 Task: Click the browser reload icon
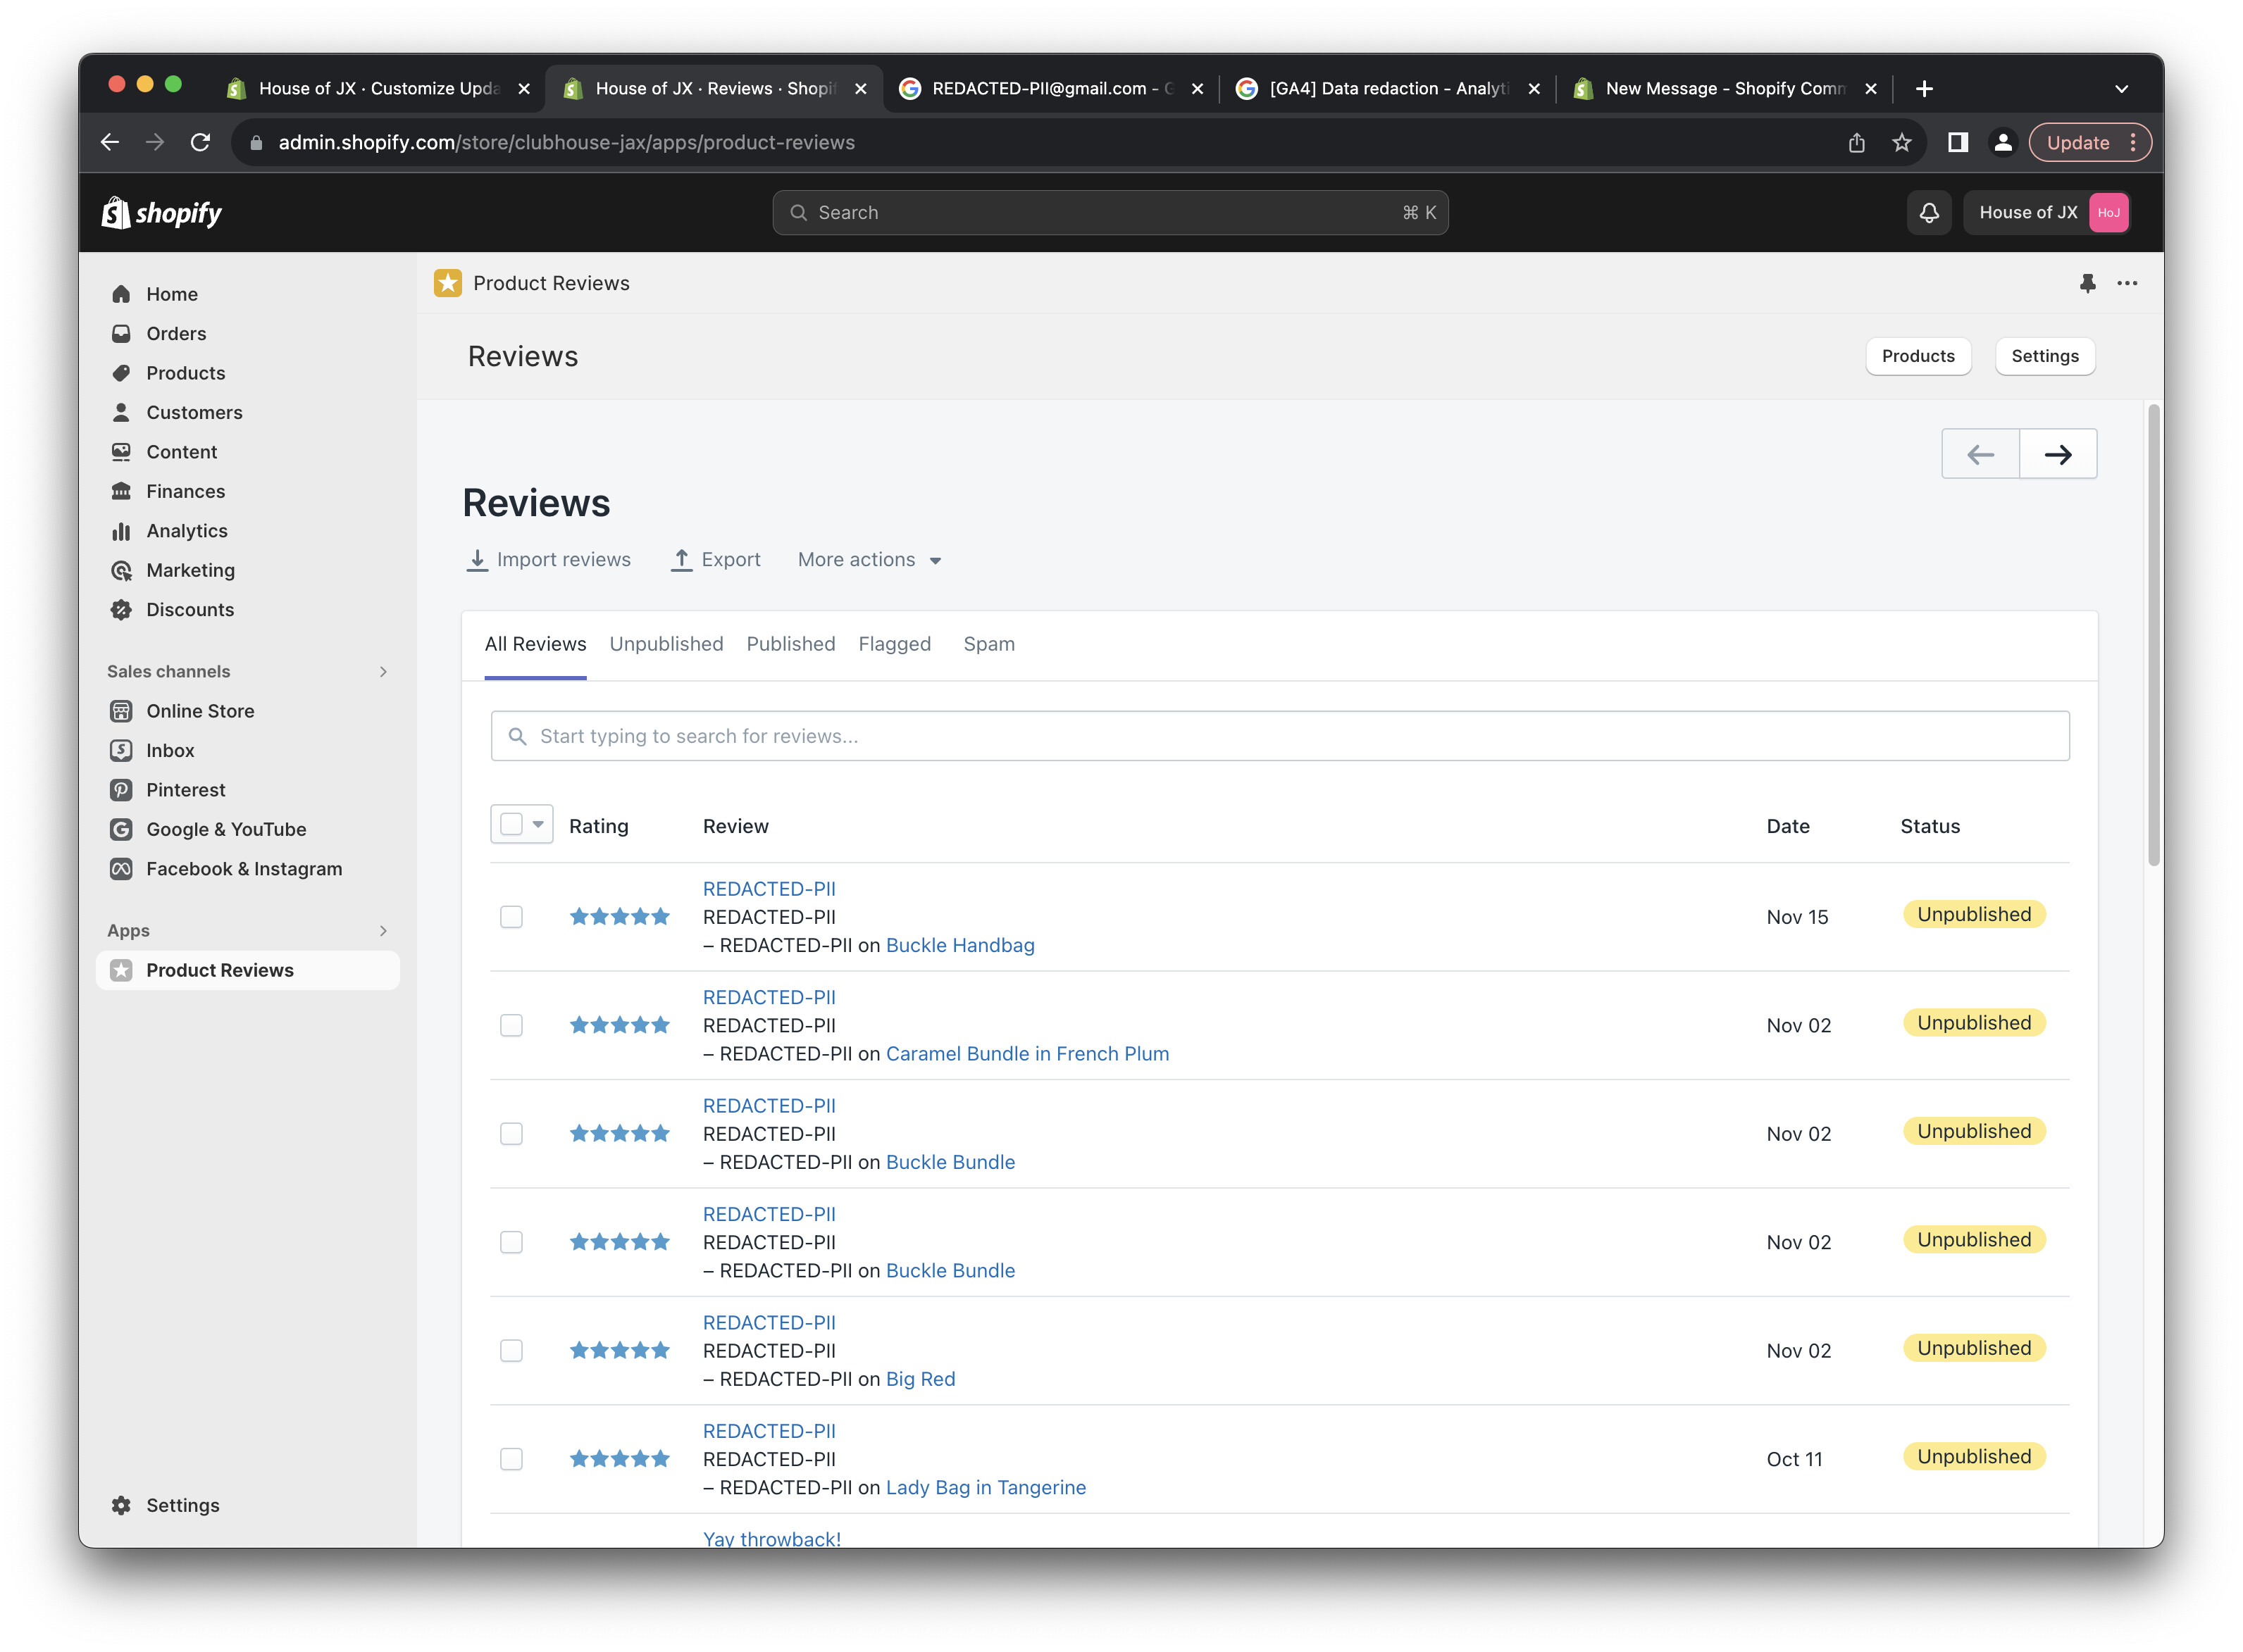coord(201,143)
